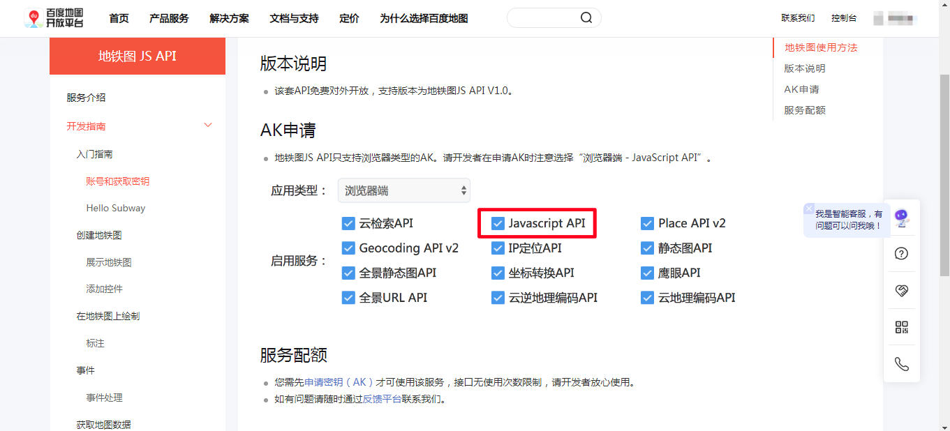Toggle the IP定位API checkbox
The height and width of the screenshot is (431, 950).
[x=498, y=248]
